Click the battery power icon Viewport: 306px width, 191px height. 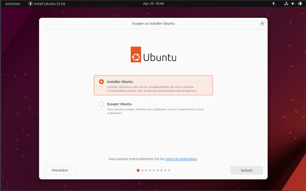pos(300,4)
